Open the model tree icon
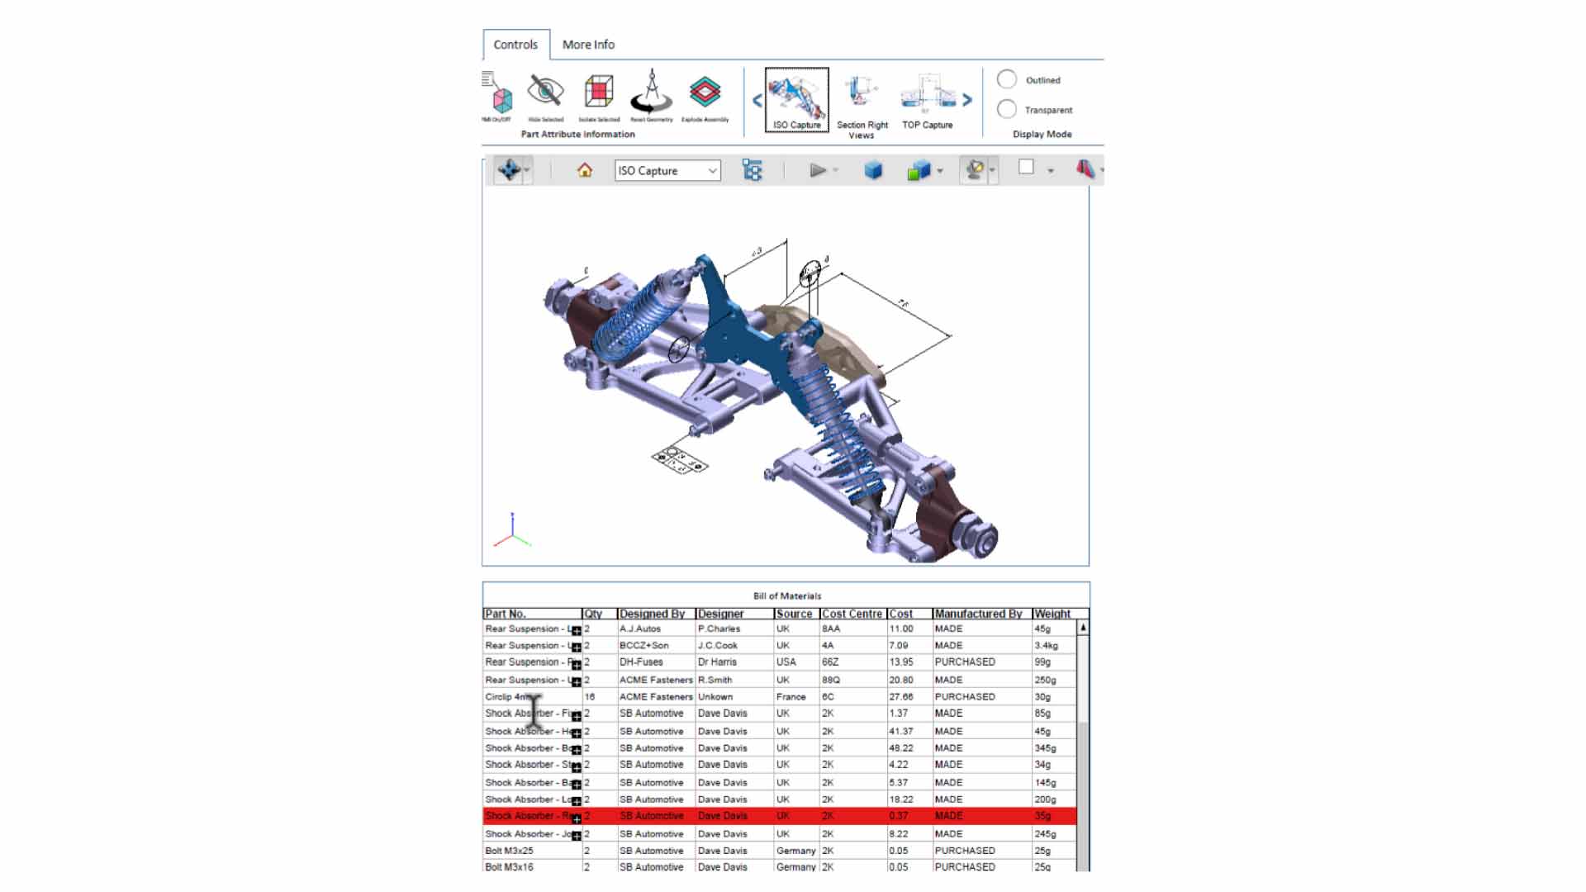Viewport: 1586px width, 892px height. (x=753, y=169)
